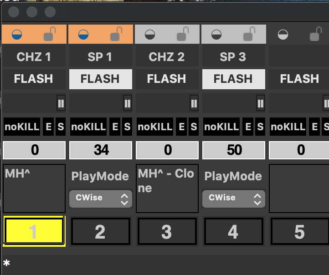The width and height of the screenshot is (329, 275).
Task: Click the CHZ 2 channel name label
Action: [167, 57]
